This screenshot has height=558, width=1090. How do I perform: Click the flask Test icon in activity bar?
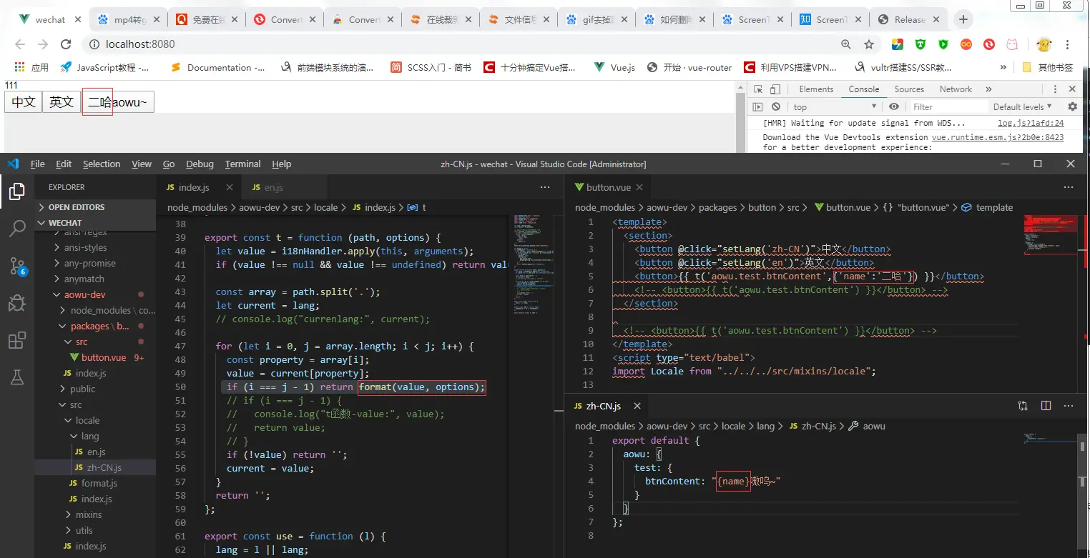click(17, 377)
